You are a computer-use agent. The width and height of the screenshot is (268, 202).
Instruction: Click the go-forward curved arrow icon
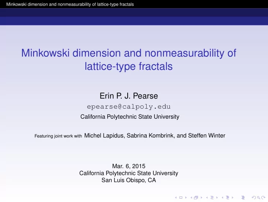pyautogui.click(x=264, y=198)
